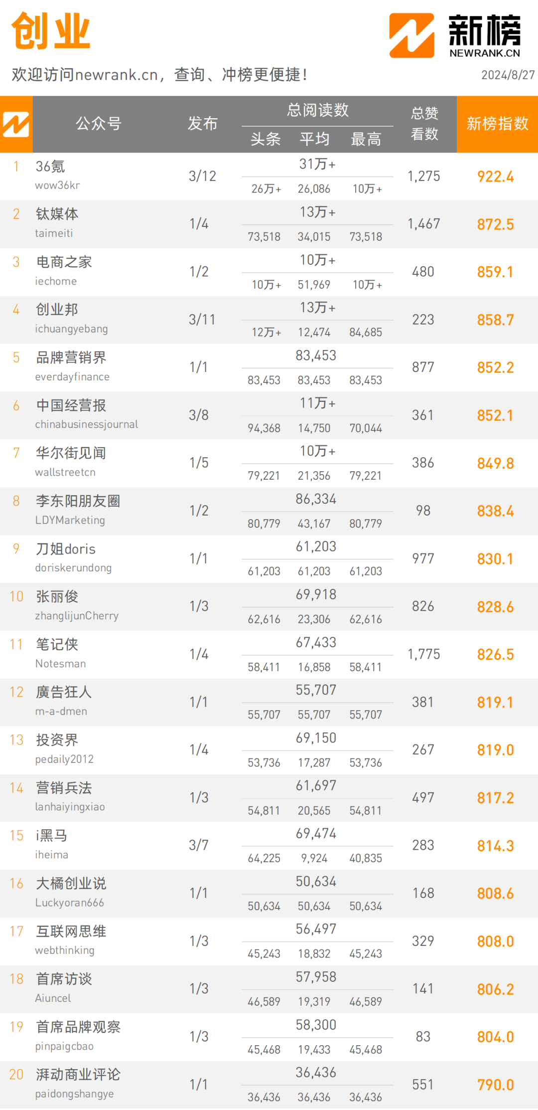Image resolution: width=538 pixels, height=1110 pixels.
Task: Click the NEWRANK.CN brand text logo
Action: [x=485, y=36]
